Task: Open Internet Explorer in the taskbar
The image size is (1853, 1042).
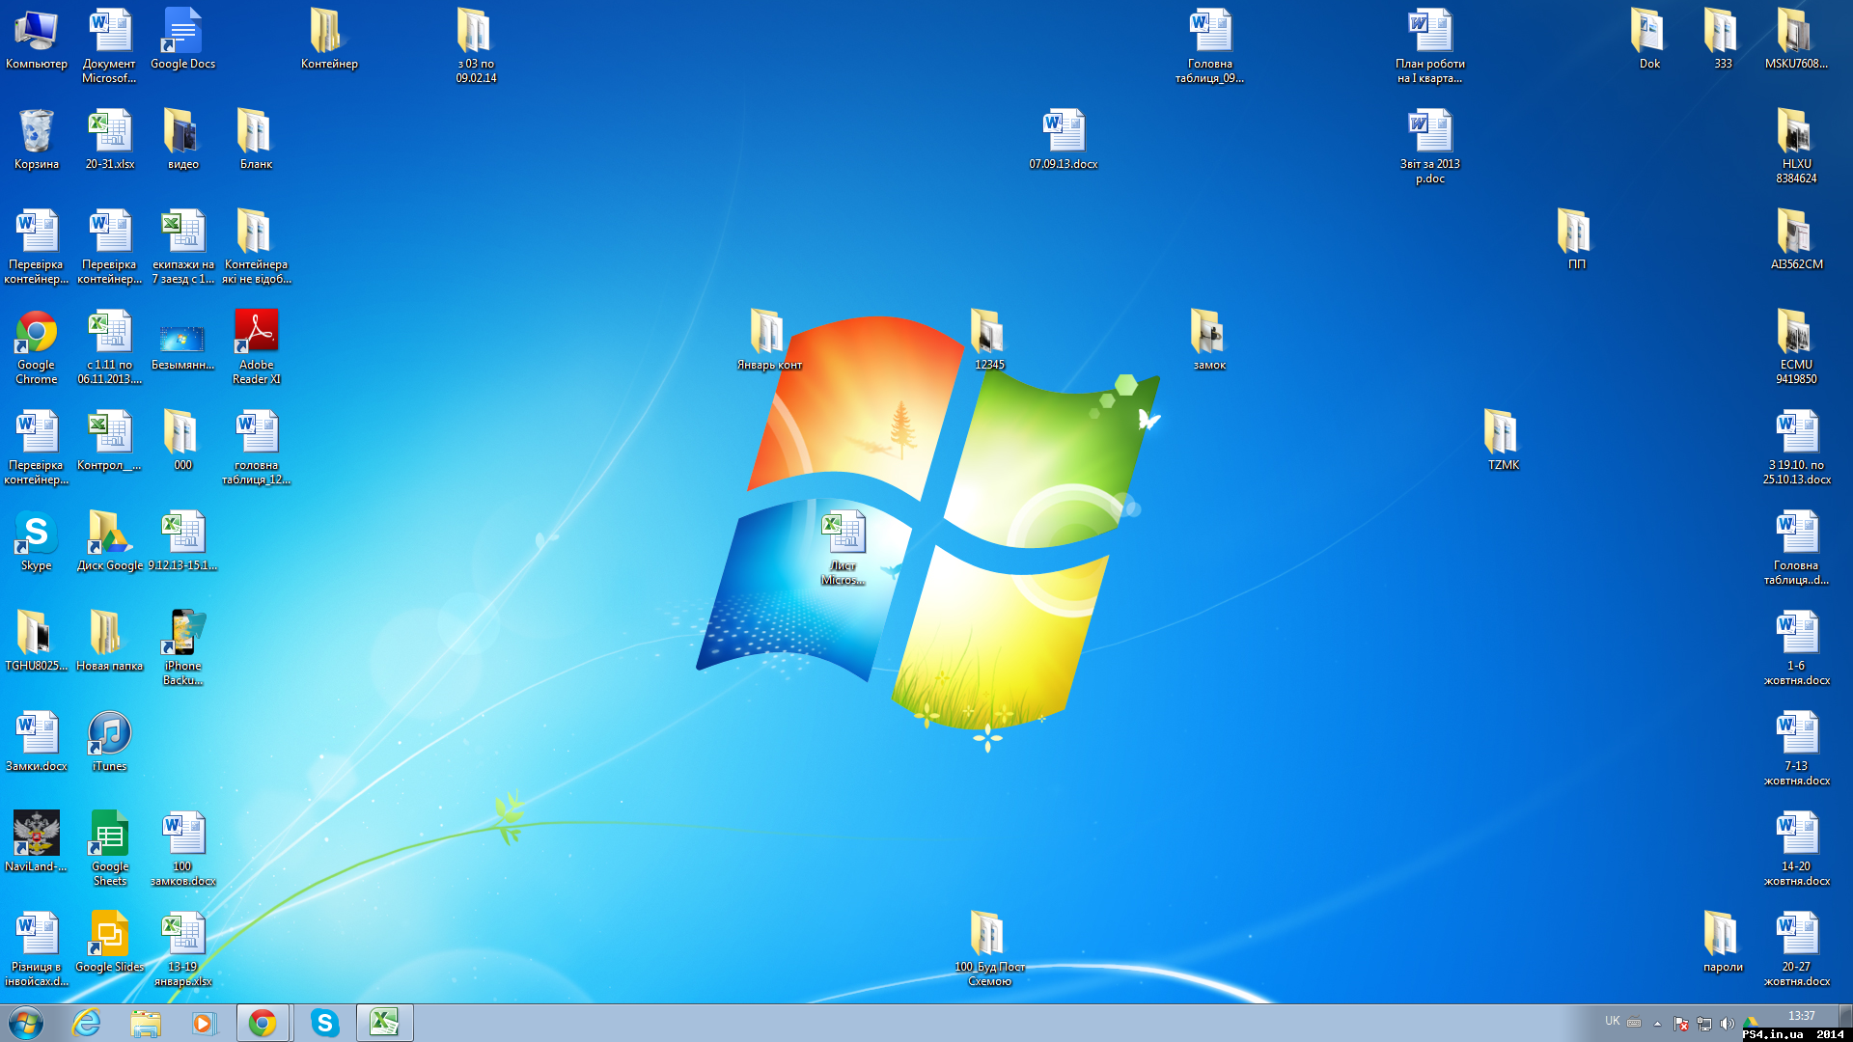Action: (x=87, y=1023)
